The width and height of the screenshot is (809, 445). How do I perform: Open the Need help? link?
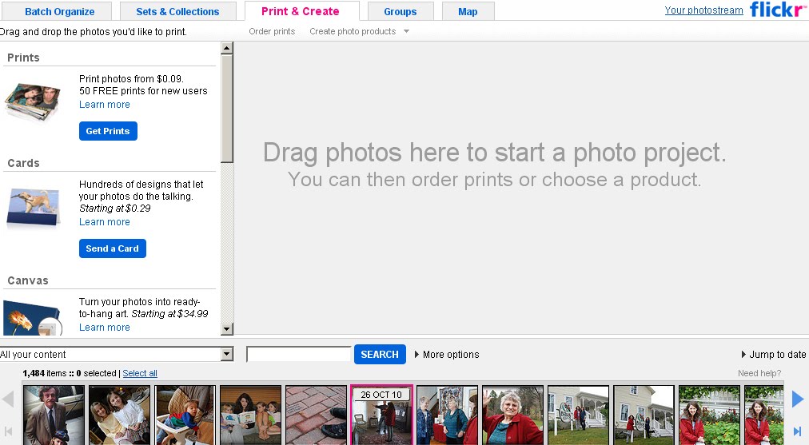[759, 373]
